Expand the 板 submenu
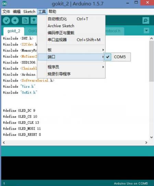The width and height of the screenshot is (154, 186). (x=71, y=50)
